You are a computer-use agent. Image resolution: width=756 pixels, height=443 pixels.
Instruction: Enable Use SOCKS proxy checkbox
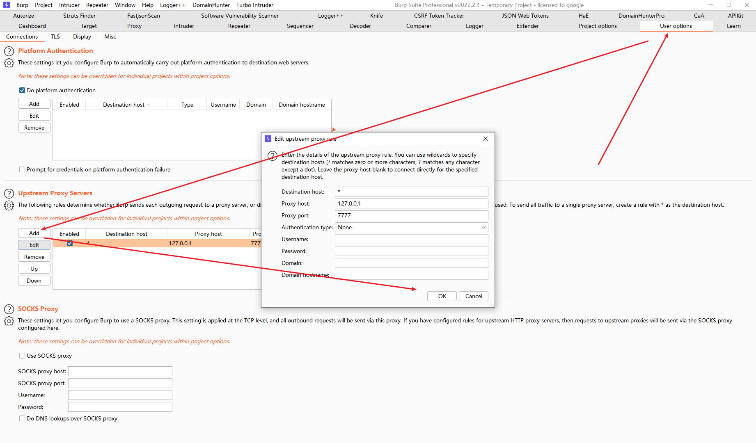coord(22,356)
